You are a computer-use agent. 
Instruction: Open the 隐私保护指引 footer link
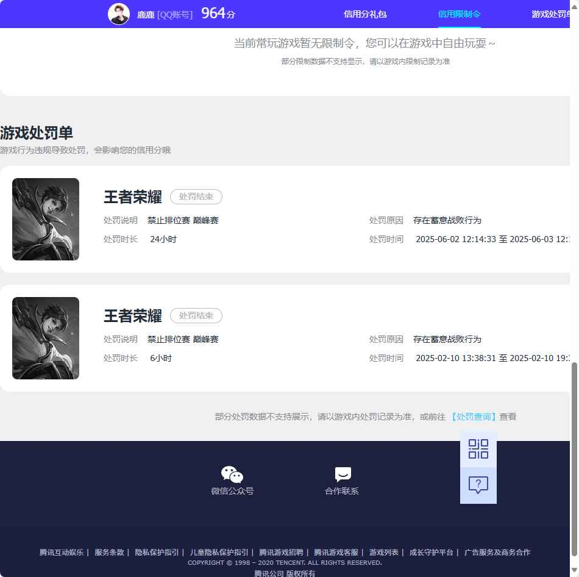click(157, 552)
